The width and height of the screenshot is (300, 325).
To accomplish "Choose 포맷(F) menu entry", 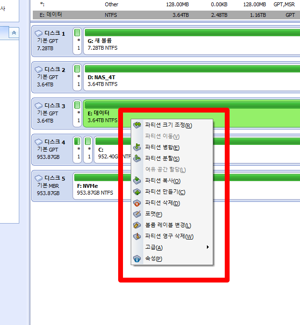I will (x=172, y=214).
